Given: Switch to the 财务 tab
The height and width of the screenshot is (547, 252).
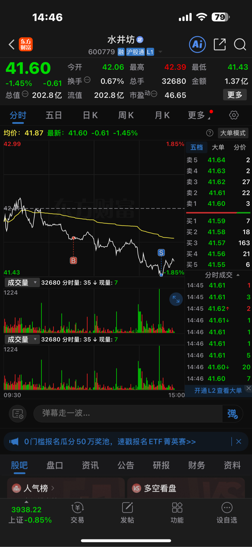Looking at the screenshot, I should pyautogui.click(x=197, y=466).
